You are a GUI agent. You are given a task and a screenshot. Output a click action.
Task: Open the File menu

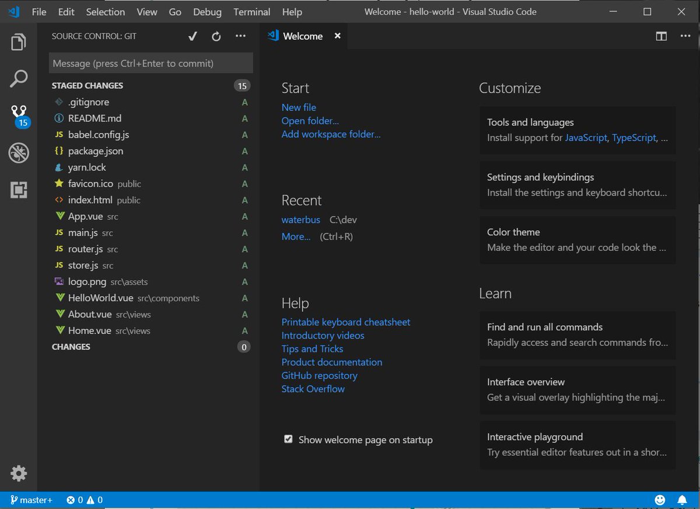[39, 12]
